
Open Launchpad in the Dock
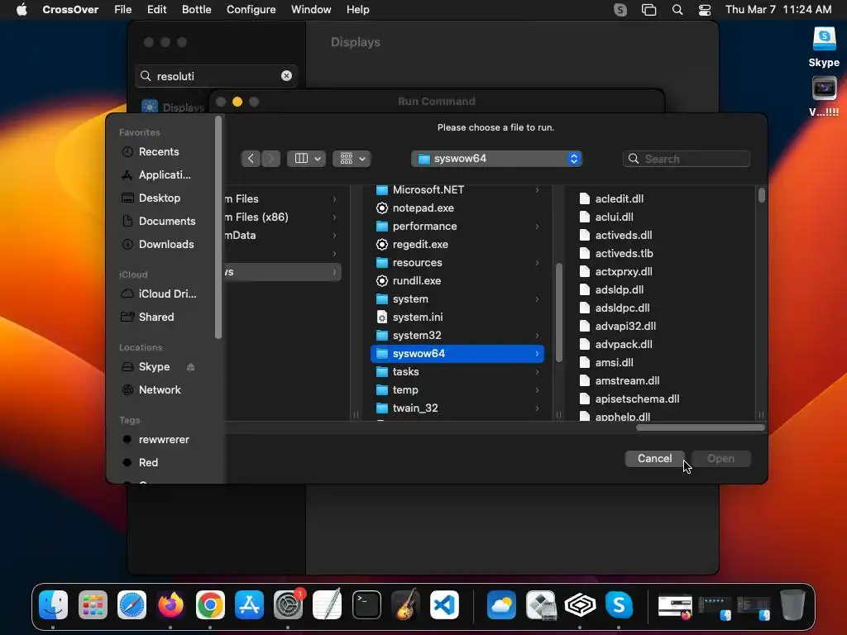pyautogui.click(x=93, y=604)
